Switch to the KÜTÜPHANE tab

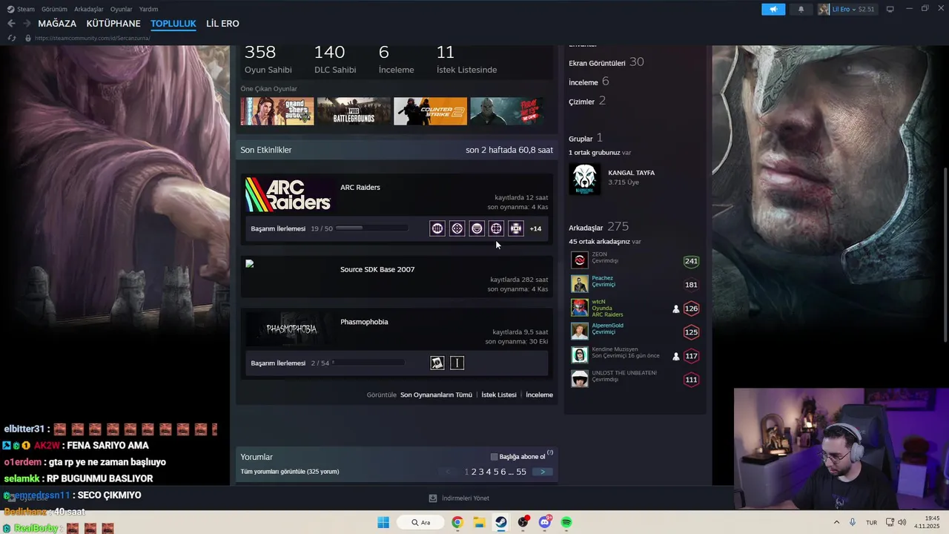click(x=113, y=24)
